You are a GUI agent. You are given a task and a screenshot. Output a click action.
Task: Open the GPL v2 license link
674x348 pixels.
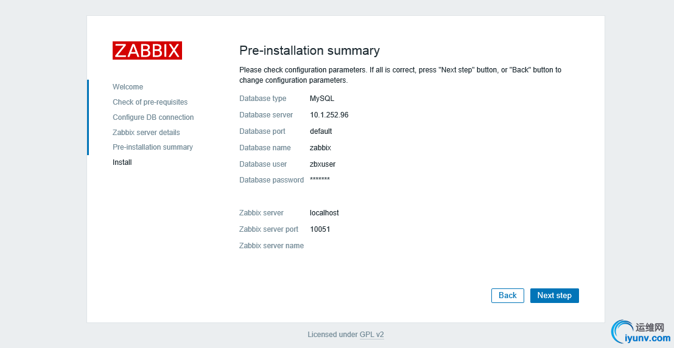click(x=371, y=335)
